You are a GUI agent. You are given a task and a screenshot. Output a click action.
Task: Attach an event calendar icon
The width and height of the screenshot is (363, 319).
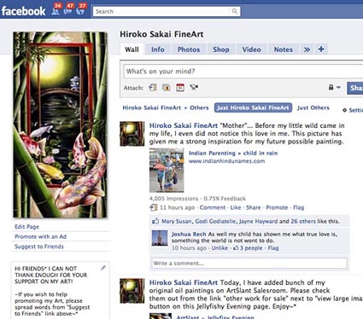click(180, 87)
